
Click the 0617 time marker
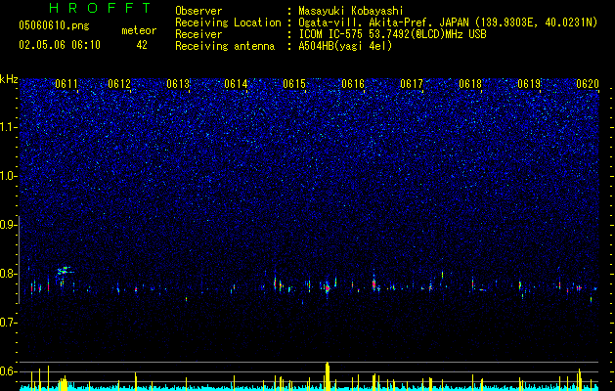(x=412, y=84)
